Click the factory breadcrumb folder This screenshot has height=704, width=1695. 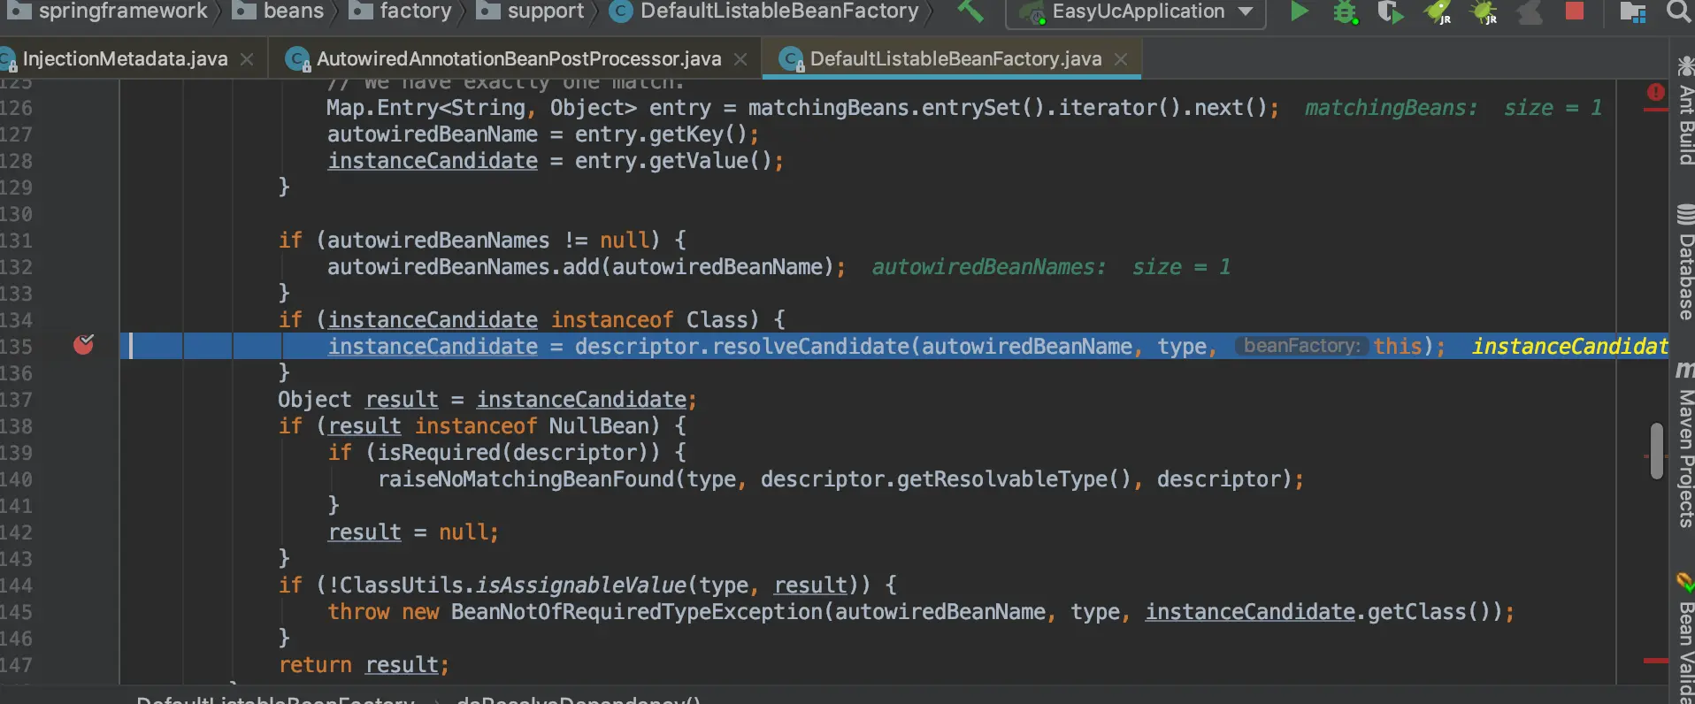[x=401, y=11]
